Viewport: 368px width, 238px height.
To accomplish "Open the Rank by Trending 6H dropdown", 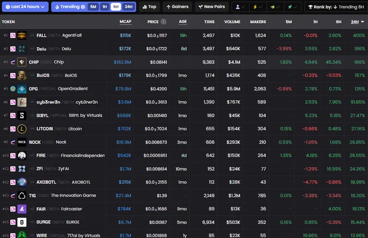I will click(x=336, y=7).
